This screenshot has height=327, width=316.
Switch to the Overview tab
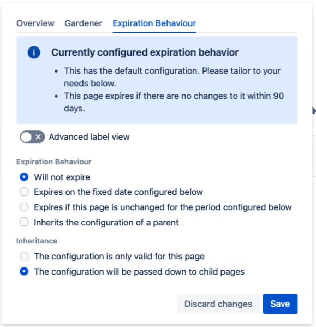click(x=35, y=23)
